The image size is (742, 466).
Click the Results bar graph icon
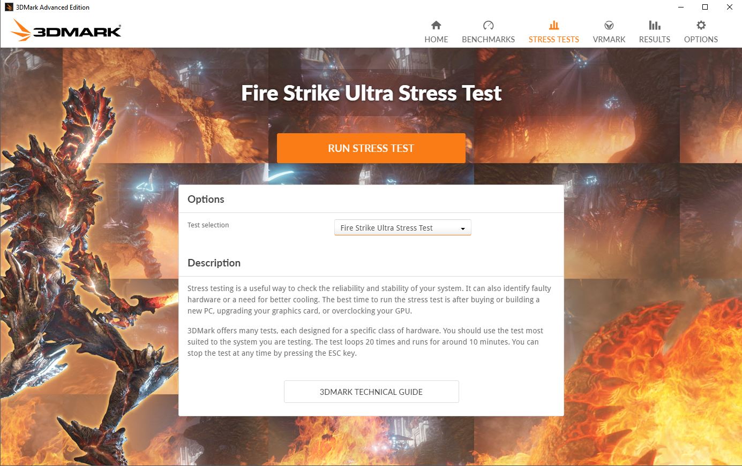[x=654, y=25]
